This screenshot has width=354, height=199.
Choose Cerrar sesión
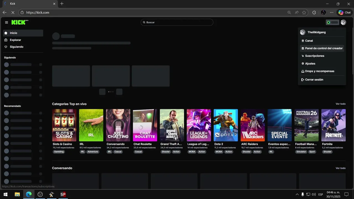(x=322, y=80)
